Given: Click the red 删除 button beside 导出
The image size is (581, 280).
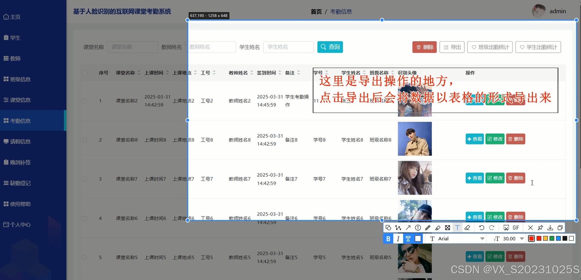Looking at the screenshot, I should click(x=425, y=47).
